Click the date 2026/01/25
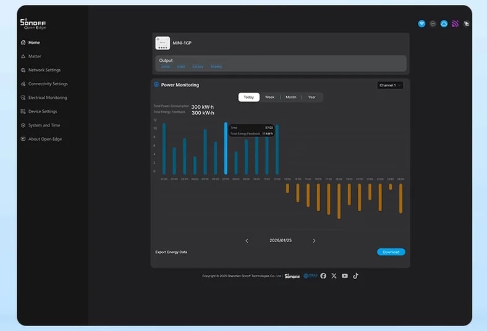The width and height of the screenshot is (487, 331). point(281,240)
